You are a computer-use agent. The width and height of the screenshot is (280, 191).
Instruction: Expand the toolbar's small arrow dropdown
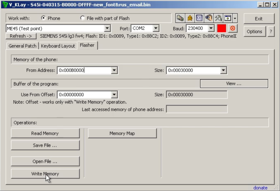[x=235, y=18]
